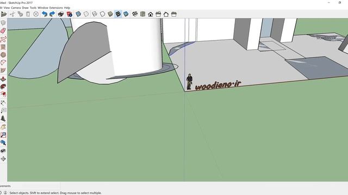Image resolution: width=348 pixels, height=195 pixels.
Task: Set camera to Left view
Action: [x=174, y=14]
